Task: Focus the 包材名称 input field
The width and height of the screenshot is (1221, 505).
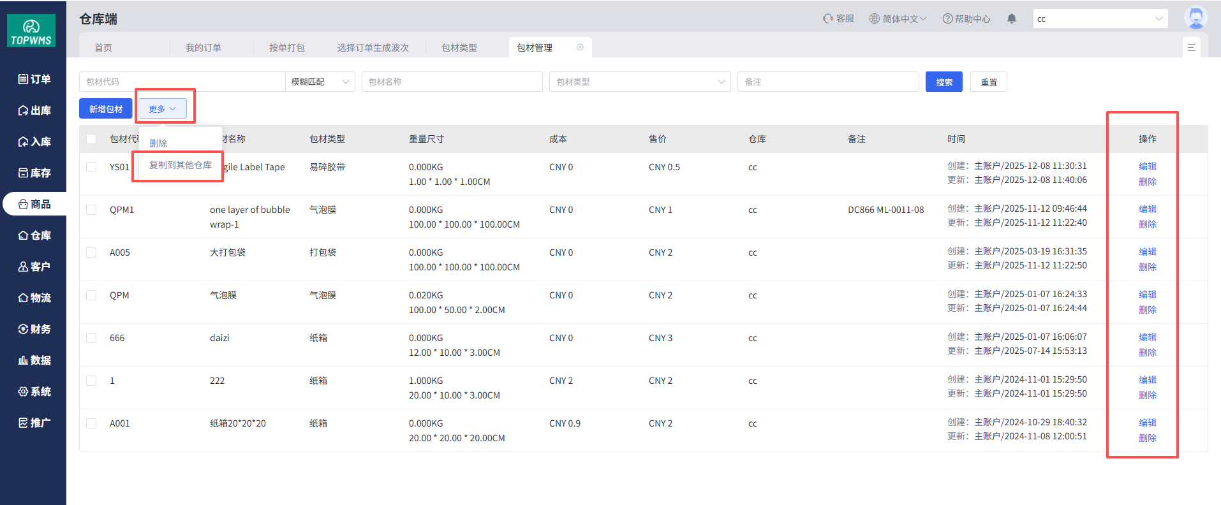Action: click(x=452, y=82)
